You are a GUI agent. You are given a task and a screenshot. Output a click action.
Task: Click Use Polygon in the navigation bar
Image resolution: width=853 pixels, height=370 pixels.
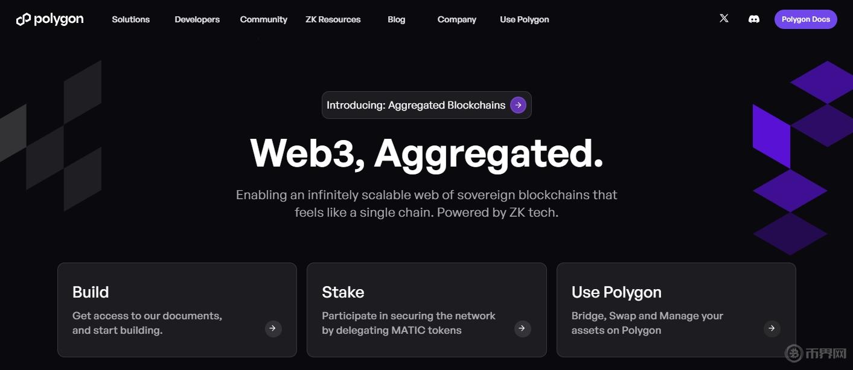(524, 19)
